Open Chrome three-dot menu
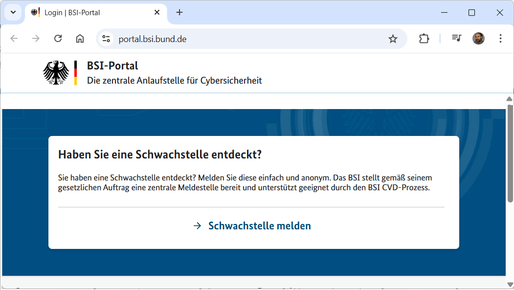 [x=500, y=39]
